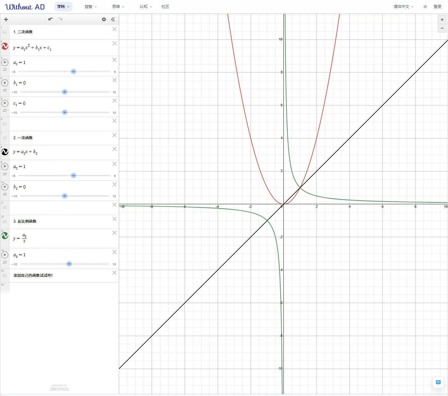Open the chat feedback bubble

pos(438,382)
